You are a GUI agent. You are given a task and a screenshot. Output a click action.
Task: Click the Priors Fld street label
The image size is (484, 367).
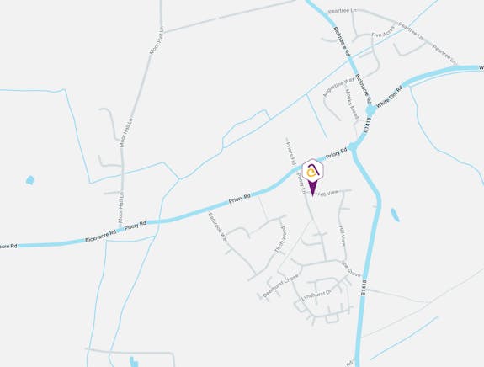pyautogui.click(x=290, y=153)
